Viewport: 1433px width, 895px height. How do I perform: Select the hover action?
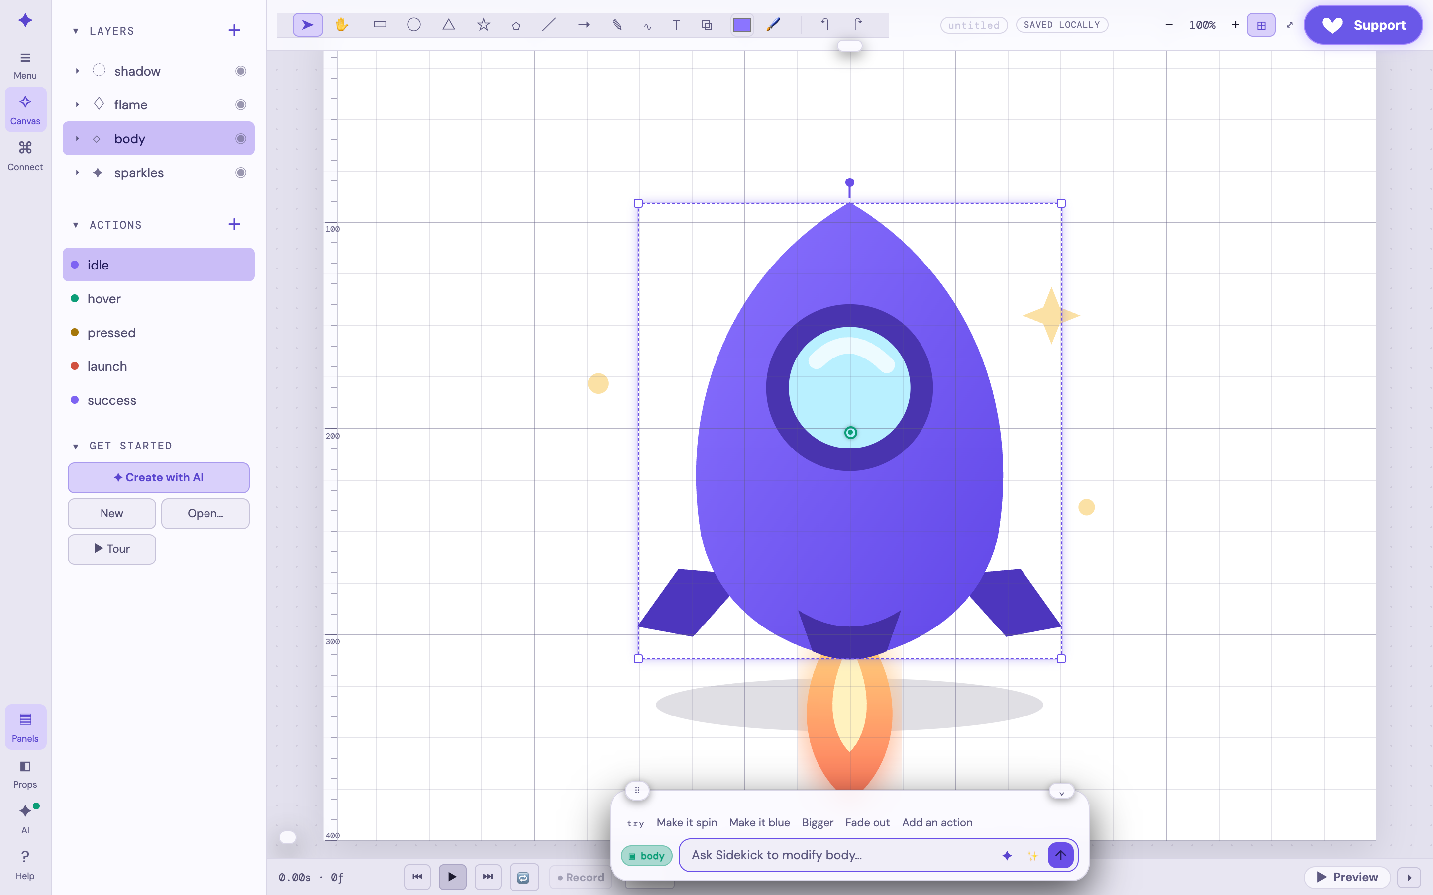pos(159,298)
